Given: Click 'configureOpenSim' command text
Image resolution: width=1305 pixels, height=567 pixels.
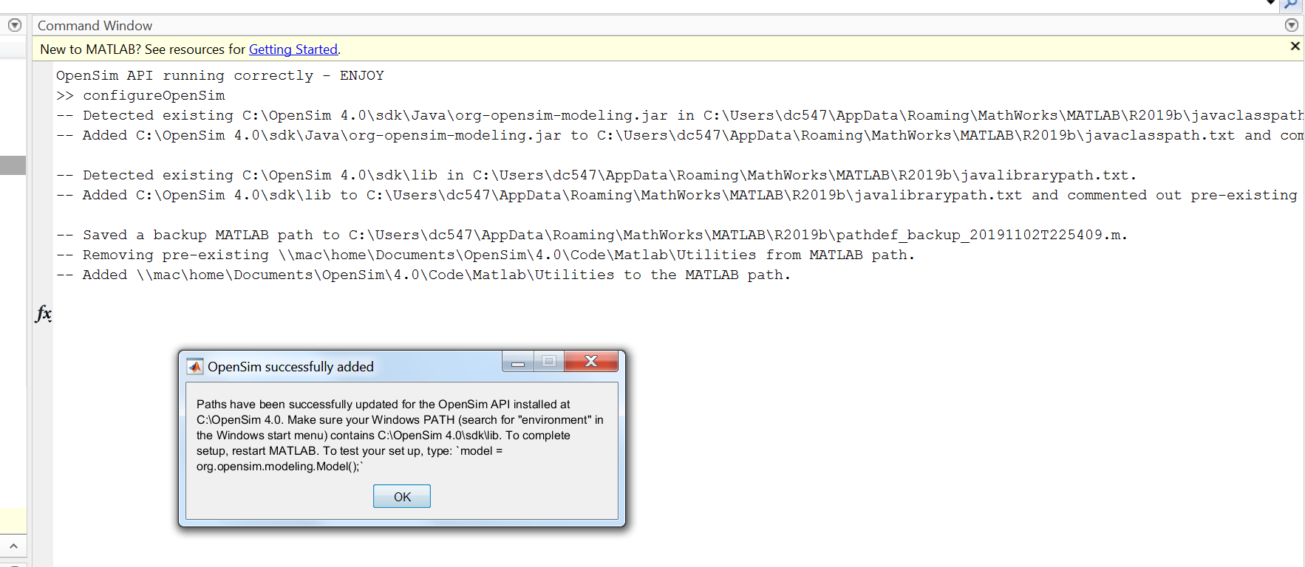Looking at the screenshot, I should (154, 95).
